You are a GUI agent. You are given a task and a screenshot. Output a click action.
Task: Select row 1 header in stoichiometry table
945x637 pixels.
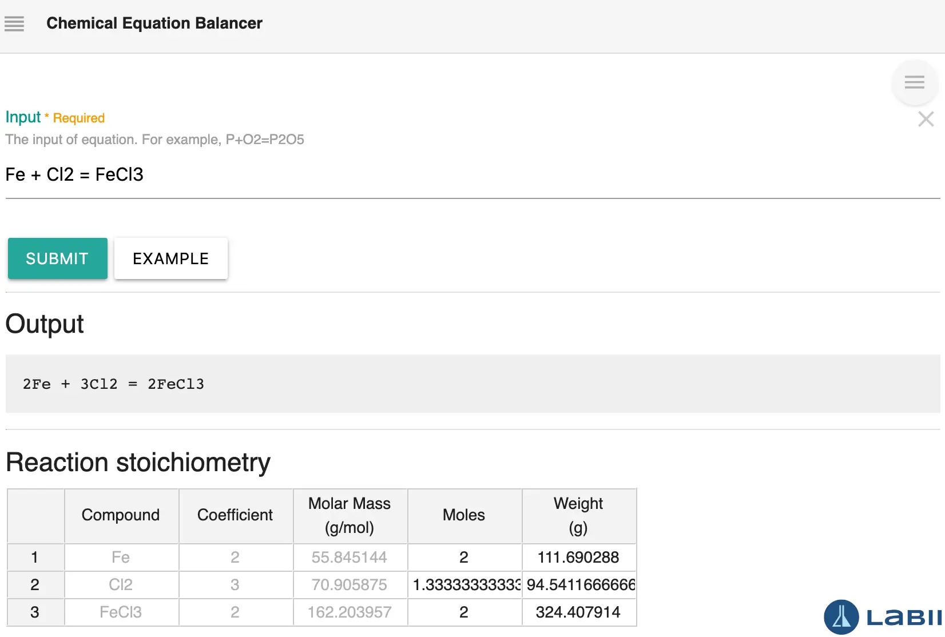pyautogui.click(x=35, y=557)
